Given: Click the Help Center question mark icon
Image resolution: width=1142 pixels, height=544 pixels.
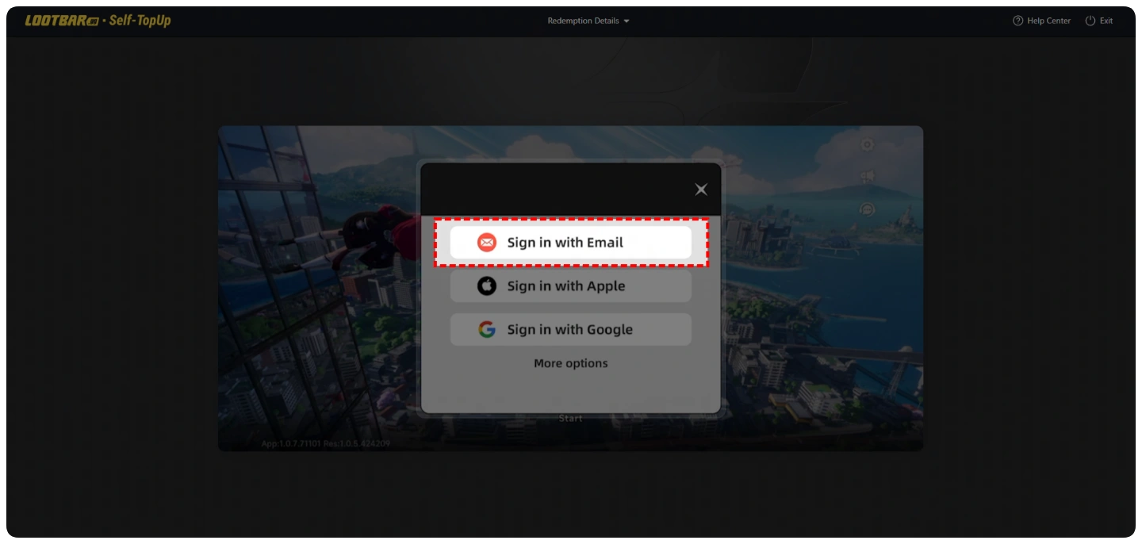Looking at the screenshot, I should (x=1017, y=21).
